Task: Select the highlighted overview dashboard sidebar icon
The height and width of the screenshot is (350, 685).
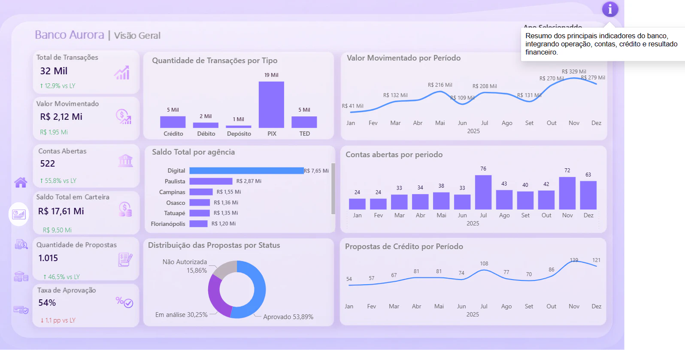Action: 19,214
